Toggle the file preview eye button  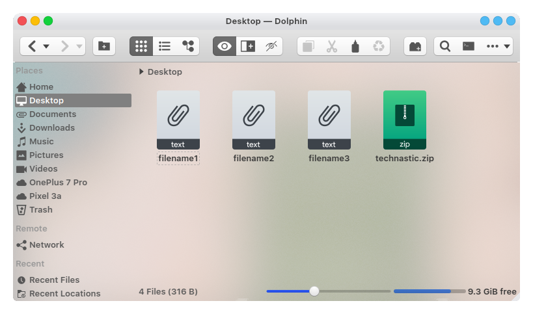[x=225, y=46]
